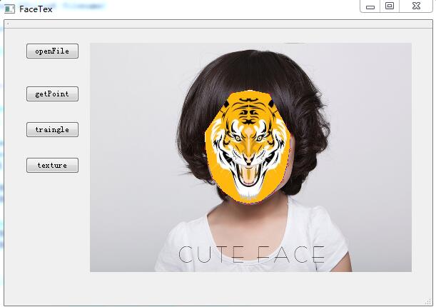436x307 pixels.
Task: Click the window resize grip at the corner
Action: click(x=427, y=301)
